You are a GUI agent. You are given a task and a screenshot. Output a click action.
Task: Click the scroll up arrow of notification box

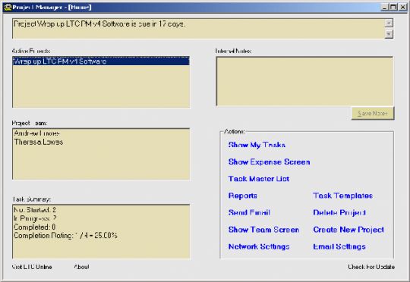pyautogui.click(x=389, y=23)
